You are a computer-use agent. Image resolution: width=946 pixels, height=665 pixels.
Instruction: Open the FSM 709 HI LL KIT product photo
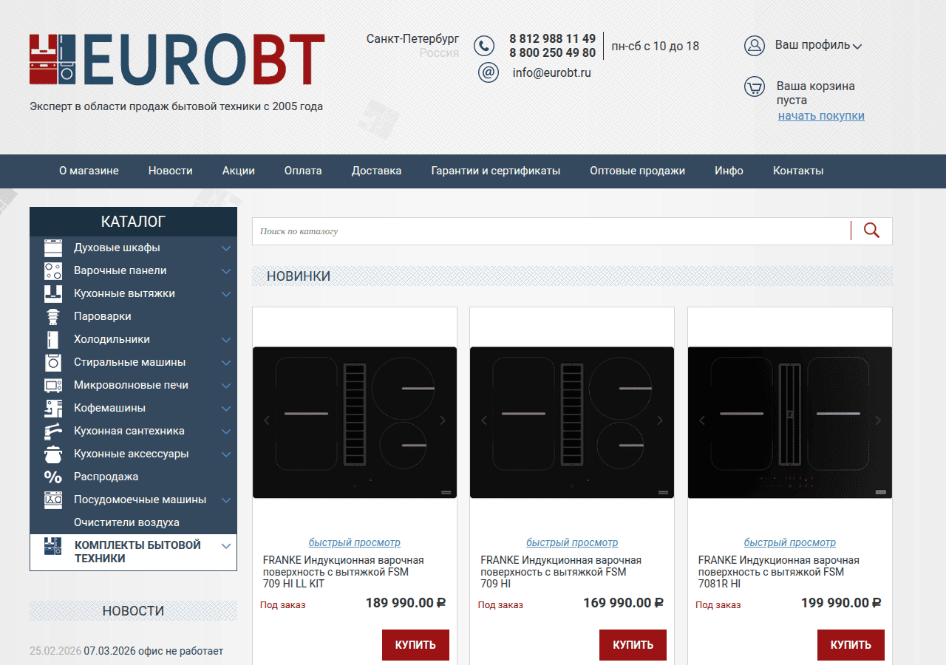pos(355,423)
